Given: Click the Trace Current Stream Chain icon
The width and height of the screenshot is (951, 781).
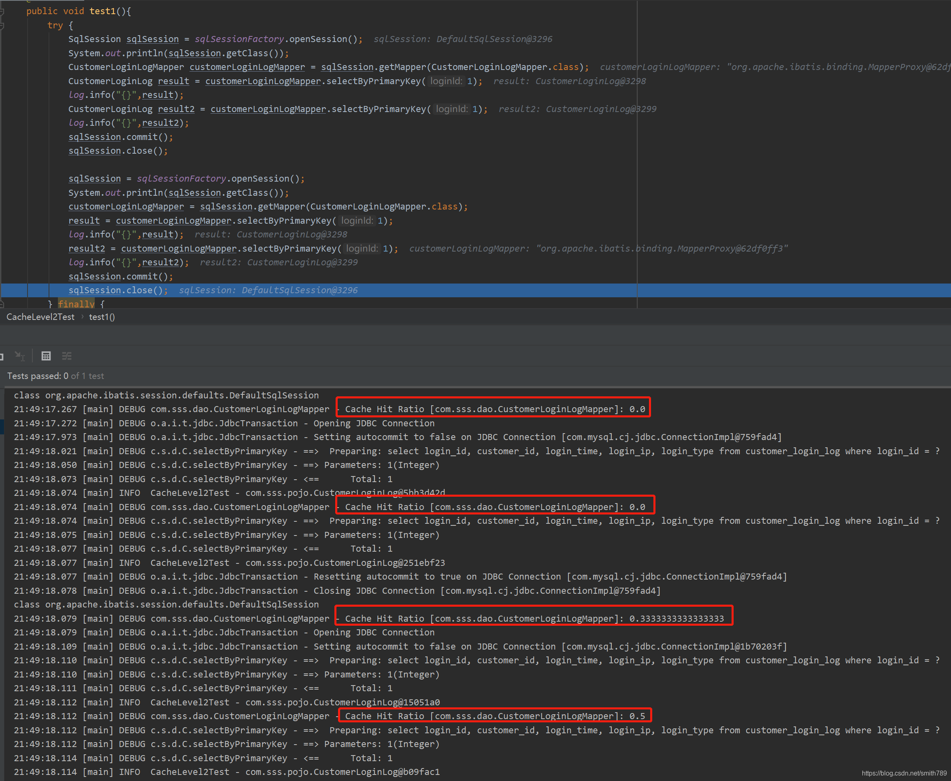Looking at the screenshot, I should pos(67,356).
